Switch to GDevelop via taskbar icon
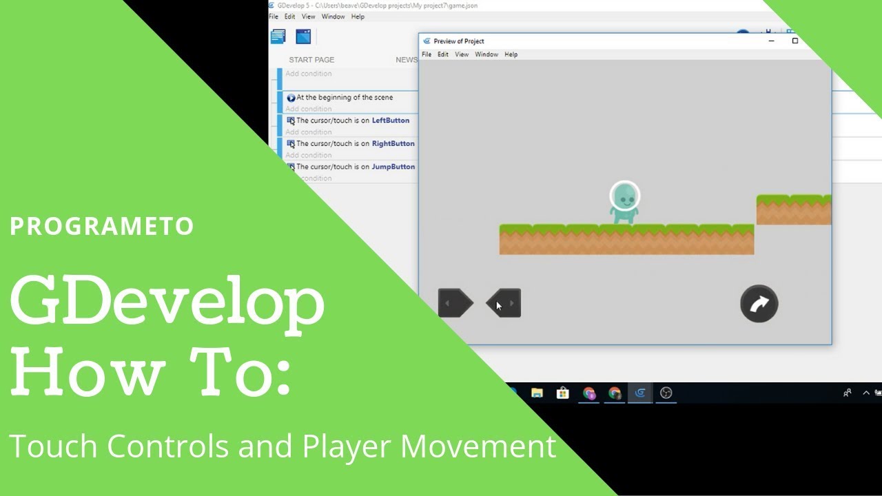The height and width of the screenshot is (496, 882). 640,393
